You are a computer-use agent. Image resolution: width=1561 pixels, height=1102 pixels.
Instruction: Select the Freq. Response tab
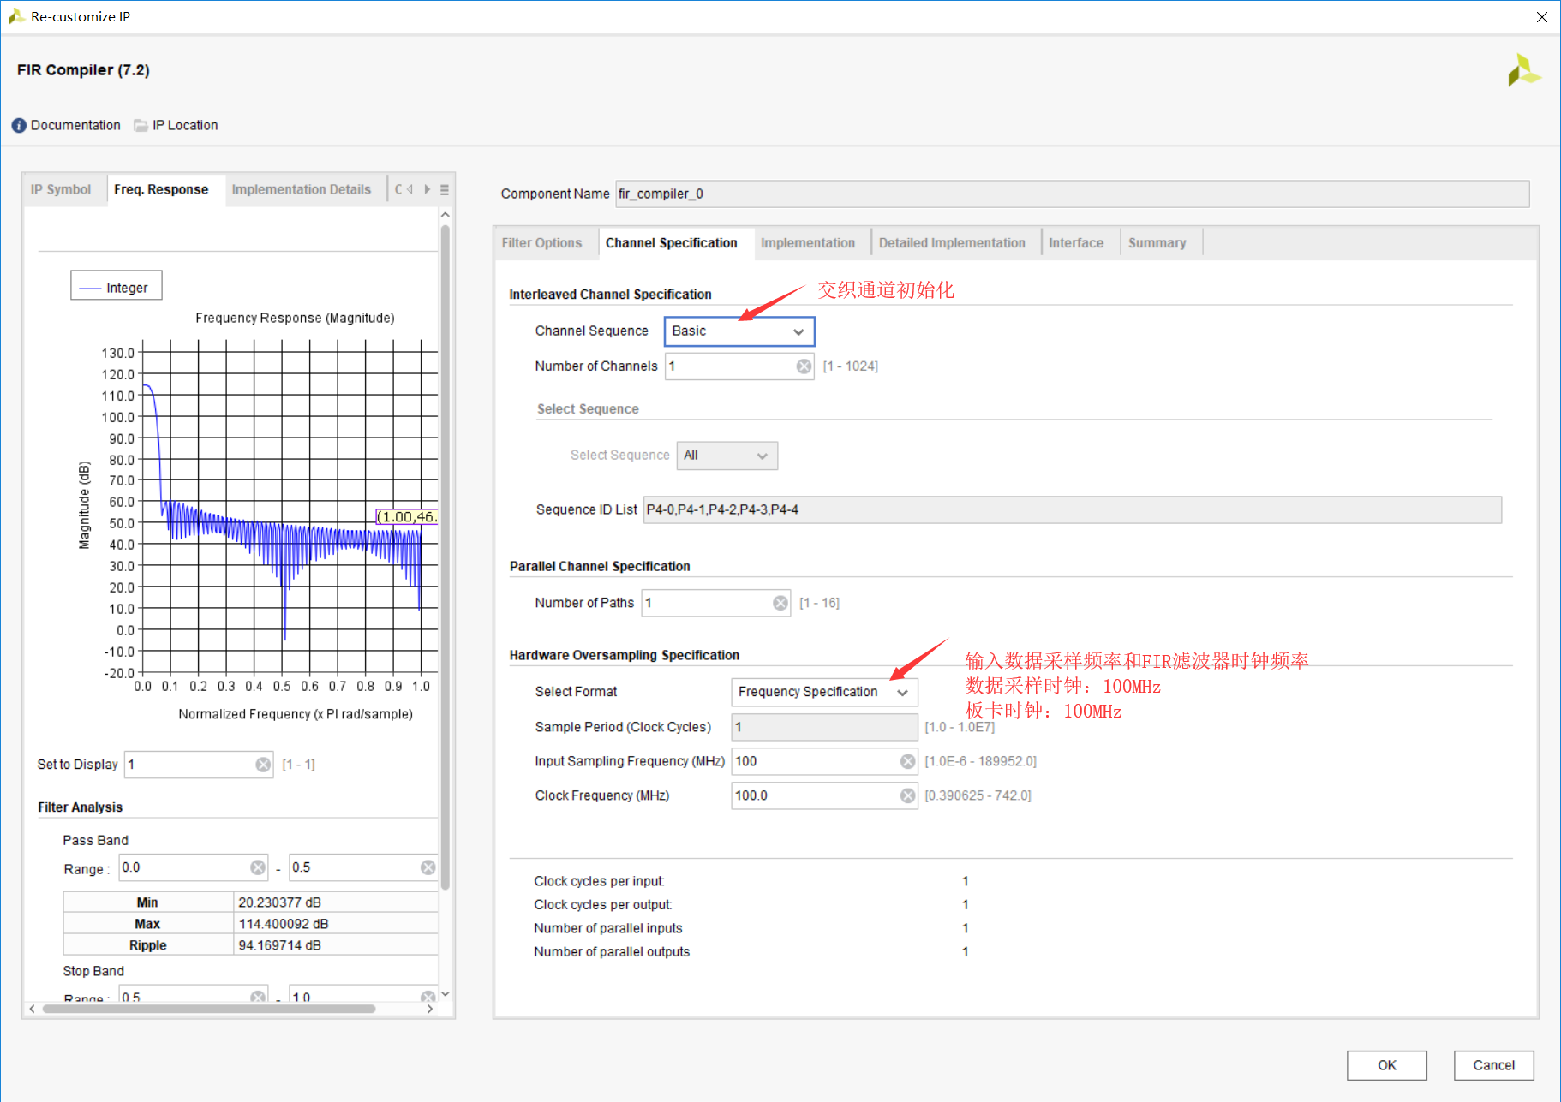pyautogui.click(x=161, y=189)
